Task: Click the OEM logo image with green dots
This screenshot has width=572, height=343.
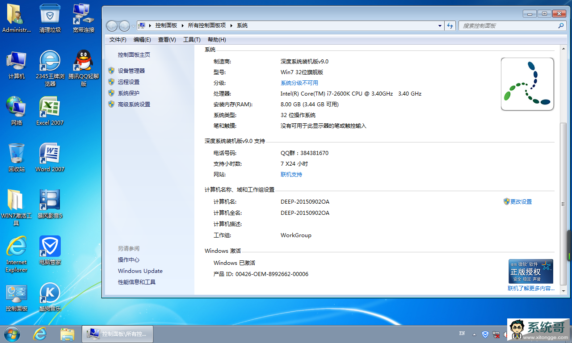Action: point(527,84)
